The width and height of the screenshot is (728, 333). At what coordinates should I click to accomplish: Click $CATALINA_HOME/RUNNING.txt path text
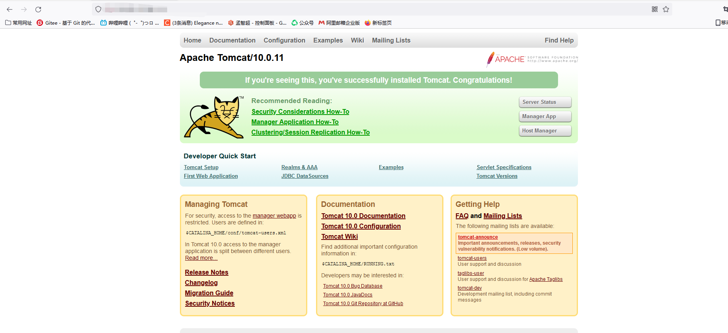358,264
